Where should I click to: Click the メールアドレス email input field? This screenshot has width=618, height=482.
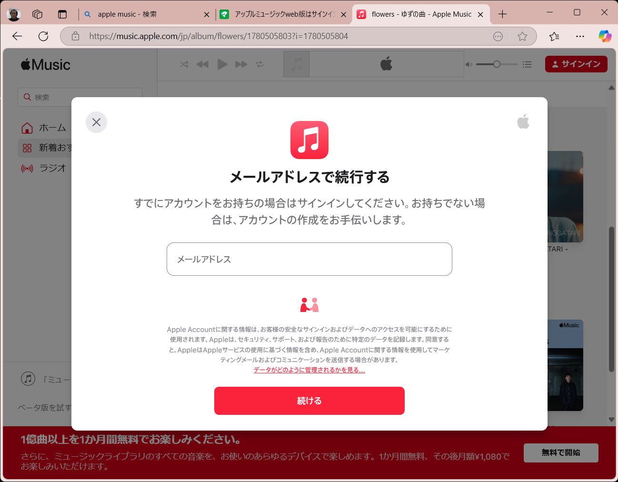(309, 259)
